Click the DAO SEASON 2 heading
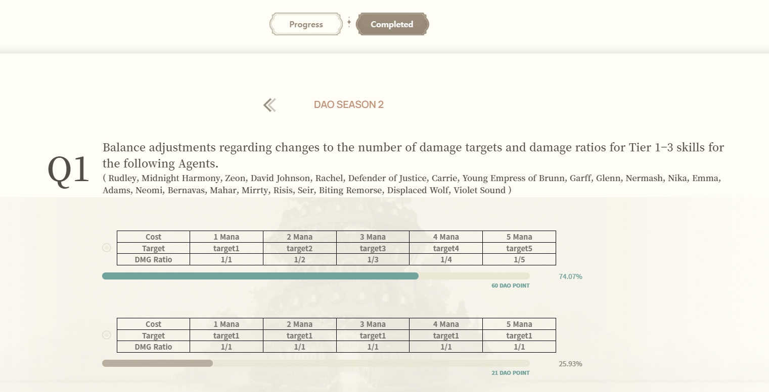 [348, 105]
